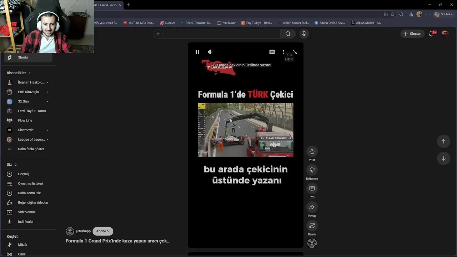The image size is (457, 257).
Task: Open the 520 comments panel
Action: tap(312, 188)
